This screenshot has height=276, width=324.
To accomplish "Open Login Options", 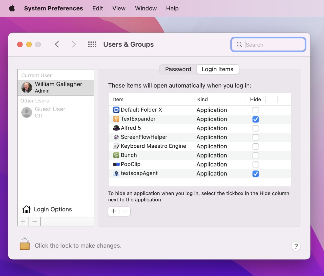I will click(56, 209).
